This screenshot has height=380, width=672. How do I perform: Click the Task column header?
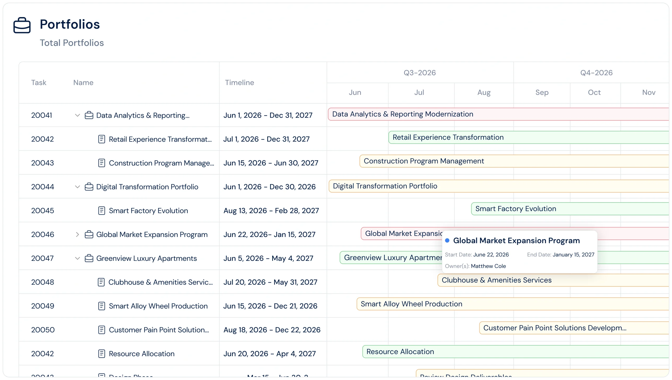click(x=39, y=83)
